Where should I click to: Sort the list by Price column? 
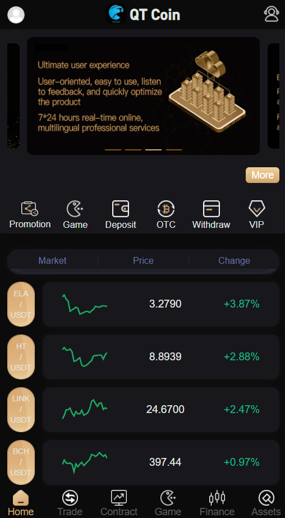143,260
